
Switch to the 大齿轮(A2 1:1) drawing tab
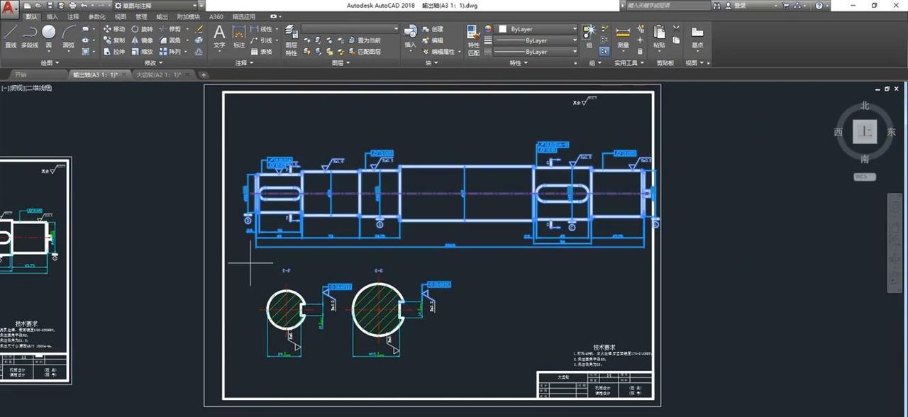click(157, 74)
